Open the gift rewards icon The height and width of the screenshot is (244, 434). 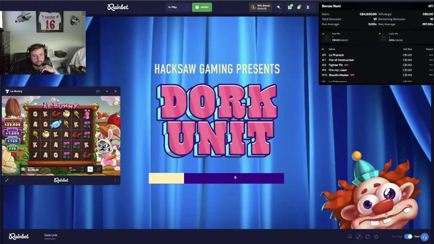(x=290, y=7)
